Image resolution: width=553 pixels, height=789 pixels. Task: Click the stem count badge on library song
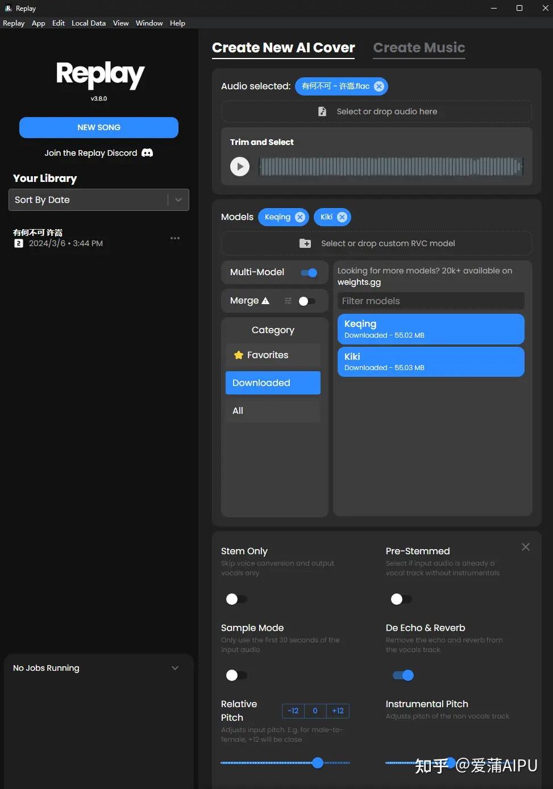click(19, 243)
